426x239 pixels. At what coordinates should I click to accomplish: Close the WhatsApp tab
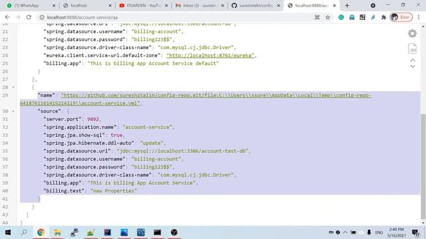pos(54,5)
